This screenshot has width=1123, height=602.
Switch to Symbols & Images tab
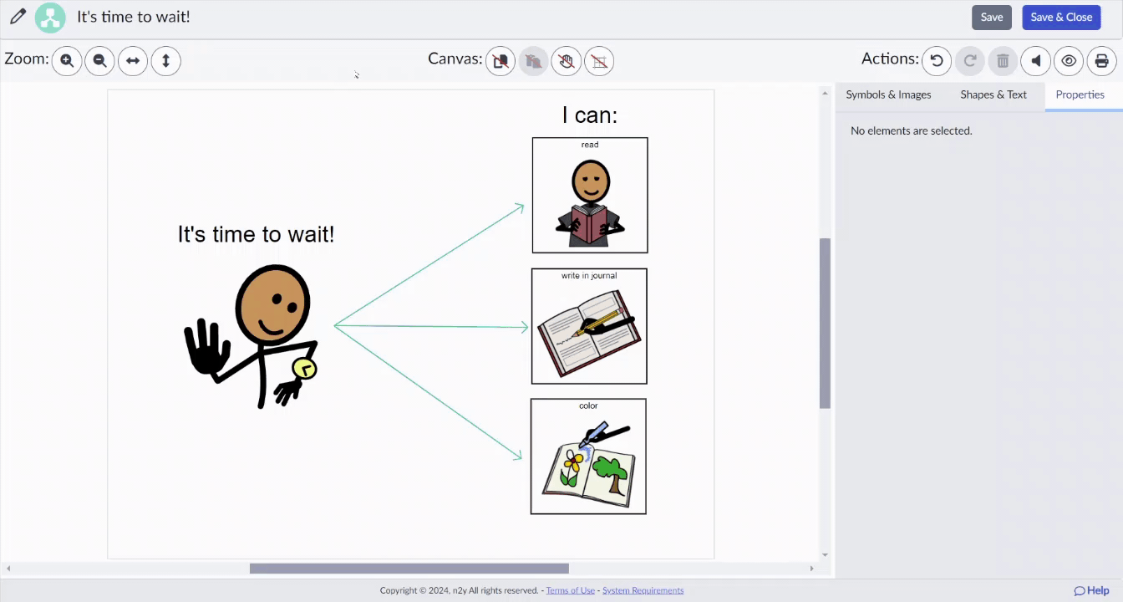888,94
